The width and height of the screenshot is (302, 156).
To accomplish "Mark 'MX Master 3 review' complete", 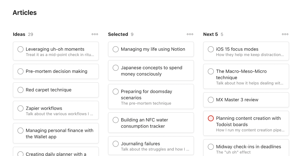I will (x=211, y=100).
